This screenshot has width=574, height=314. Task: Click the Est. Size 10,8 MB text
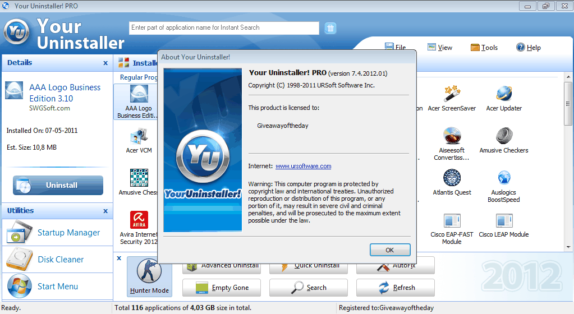31,147
